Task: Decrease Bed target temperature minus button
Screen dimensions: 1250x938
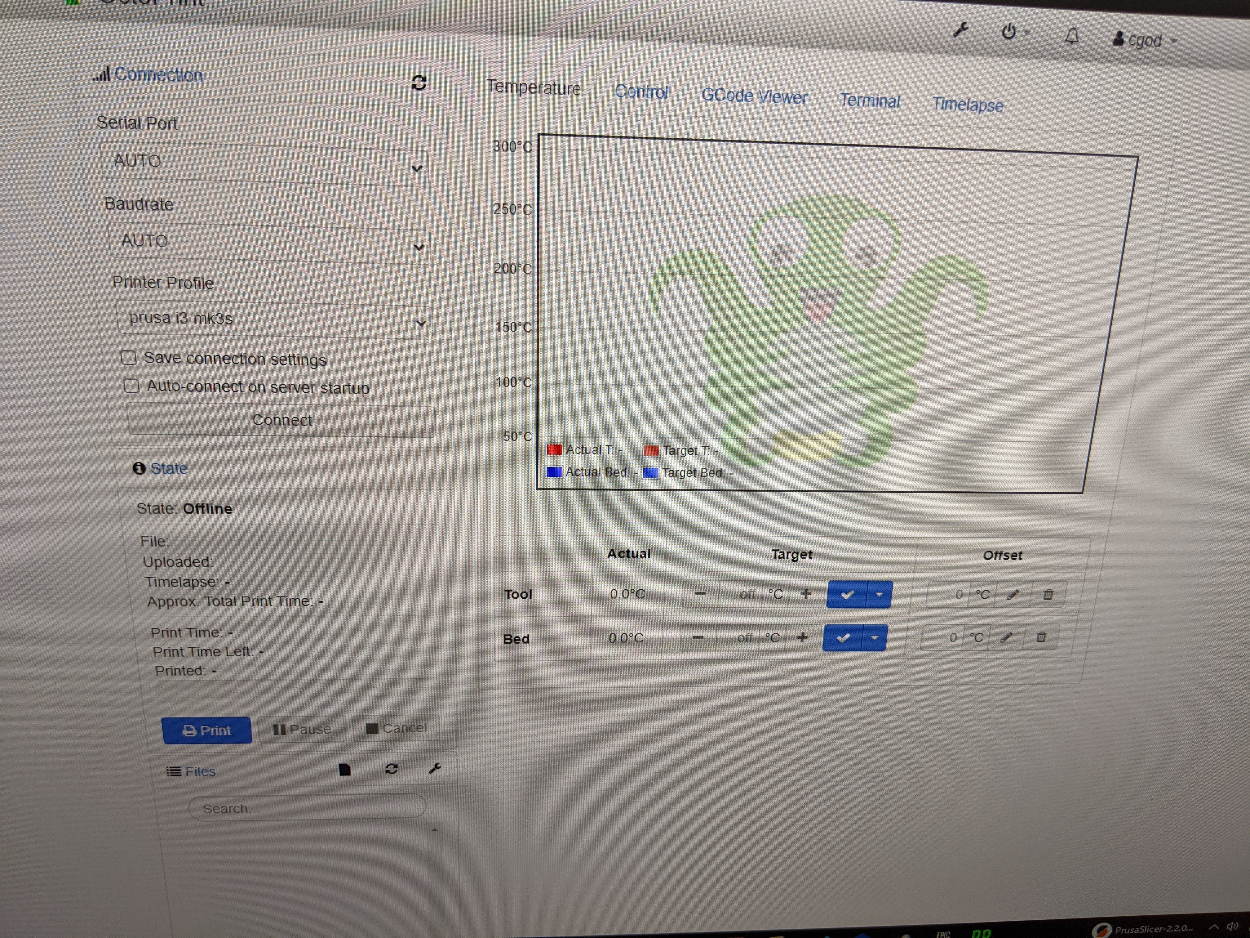Action: [698, 637]
